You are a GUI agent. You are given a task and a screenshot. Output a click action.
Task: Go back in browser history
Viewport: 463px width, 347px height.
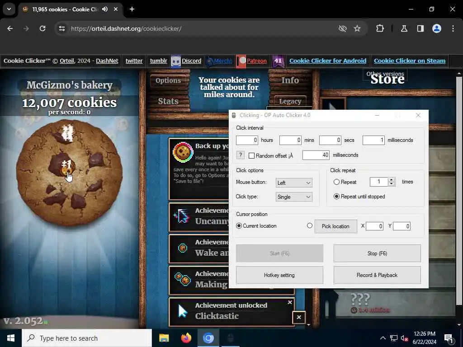pyautogui.click(x=10, y=28)
